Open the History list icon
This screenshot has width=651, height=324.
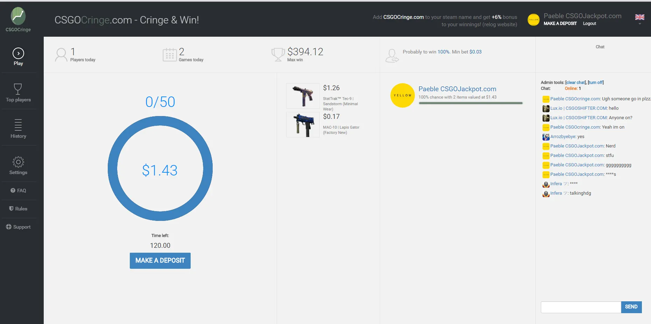coord(18,125)
